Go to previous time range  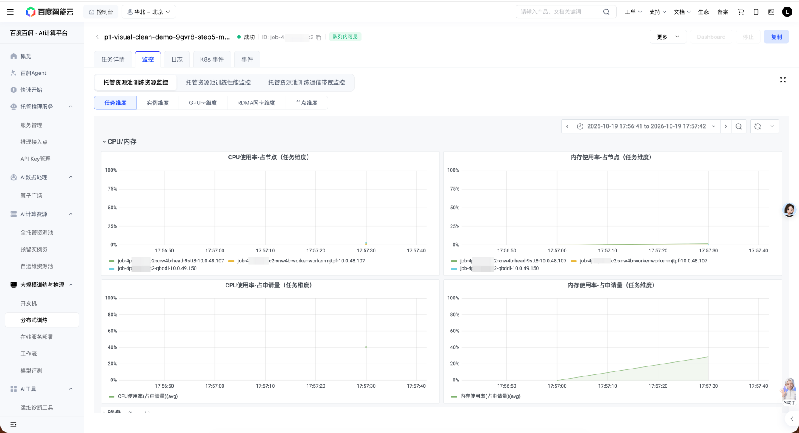point(567,126)
